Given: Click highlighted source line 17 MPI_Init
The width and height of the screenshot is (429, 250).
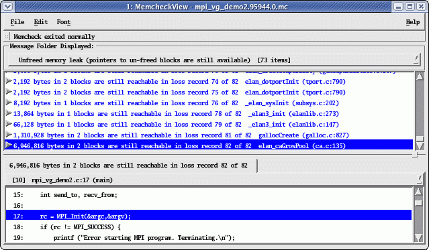Looking at the screenshot, I should click(209, 215).
